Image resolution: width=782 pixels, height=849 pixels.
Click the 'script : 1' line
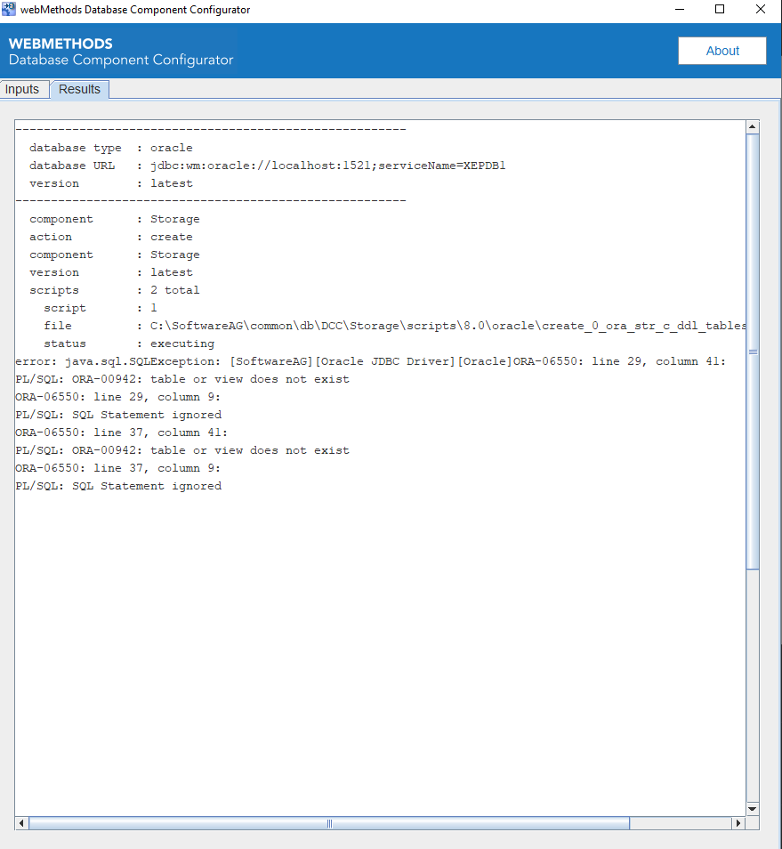(x=101, y=308)
